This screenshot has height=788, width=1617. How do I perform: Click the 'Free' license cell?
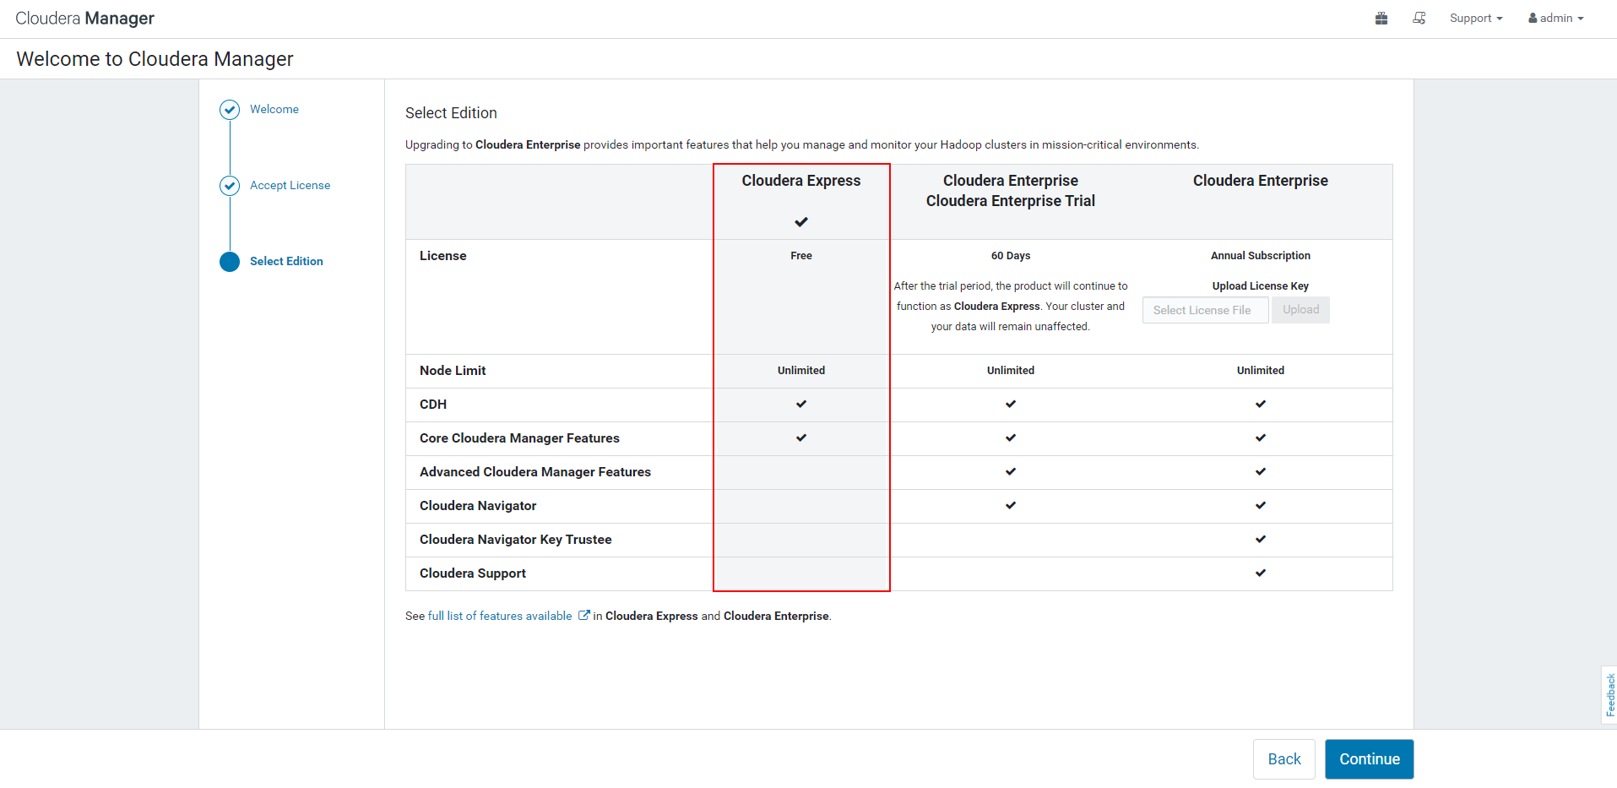click(x=801, y=256)
